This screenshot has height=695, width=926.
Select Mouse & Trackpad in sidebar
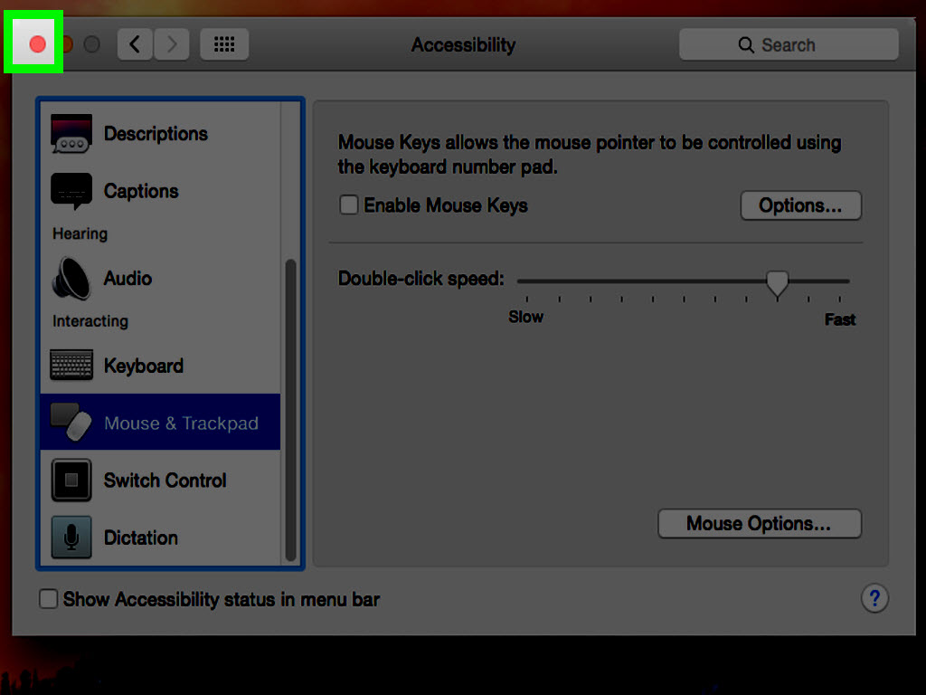(x=160, y=422)
